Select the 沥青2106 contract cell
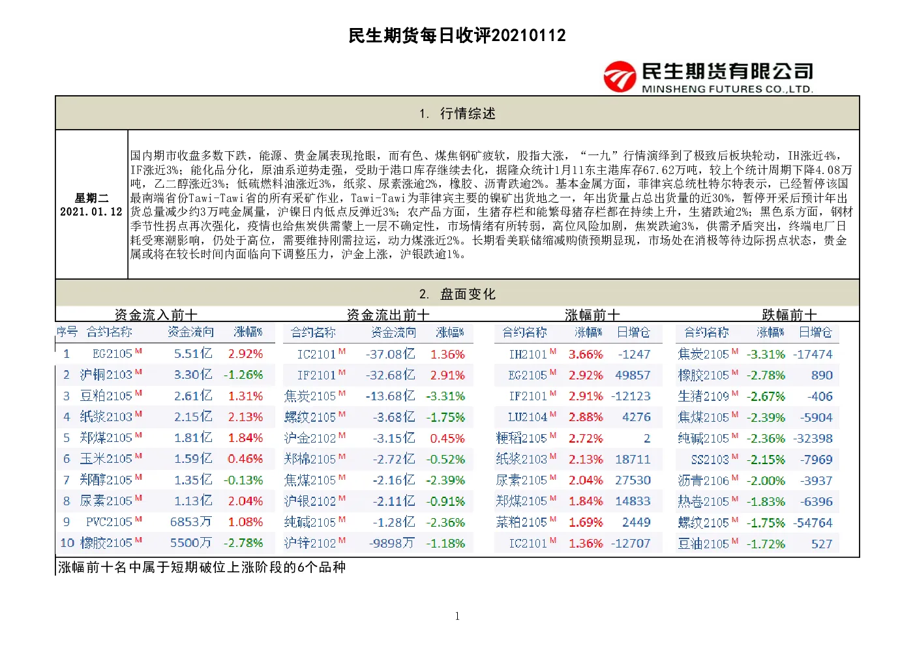 click(704, 480)
